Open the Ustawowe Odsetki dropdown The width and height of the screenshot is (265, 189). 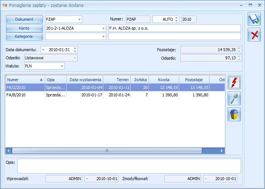tap(75, 58)
